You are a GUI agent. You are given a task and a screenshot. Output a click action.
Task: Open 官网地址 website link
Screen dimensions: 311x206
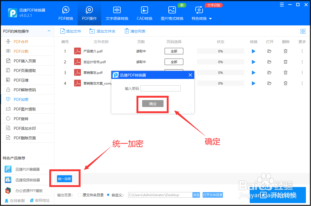coord(40,201)
